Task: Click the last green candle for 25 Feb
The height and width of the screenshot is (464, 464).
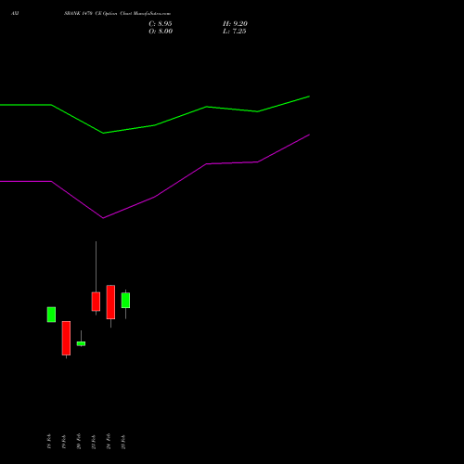Action: (125, 300)
